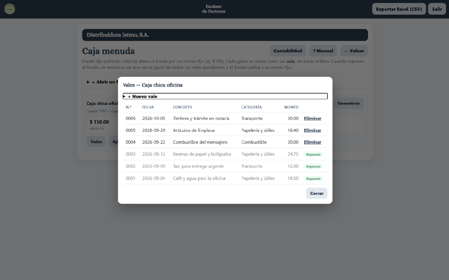Click the Distribuidora Istmo, S.A. company banner
Viewport: 449px width, 280px height.
(x=225, y=35)
